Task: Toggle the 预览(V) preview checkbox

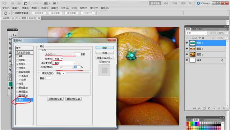Action: click(x=101, y=62)
